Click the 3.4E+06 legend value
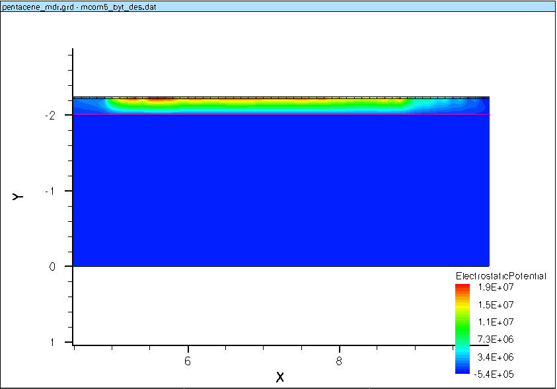 pos(491,357)
